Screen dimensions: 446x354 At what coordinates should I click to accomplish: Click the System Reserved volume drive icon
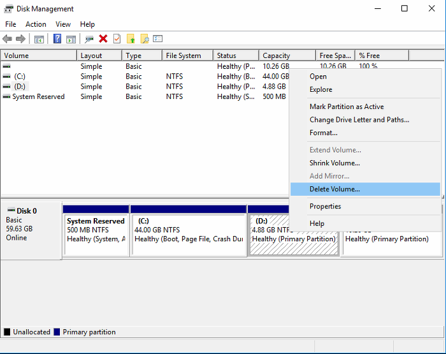[6, 96]
